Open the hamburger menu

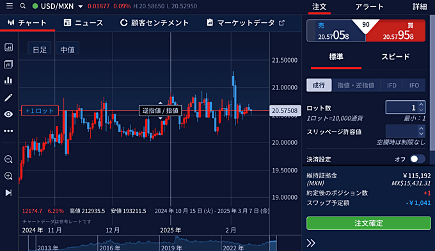click(10, 6)
